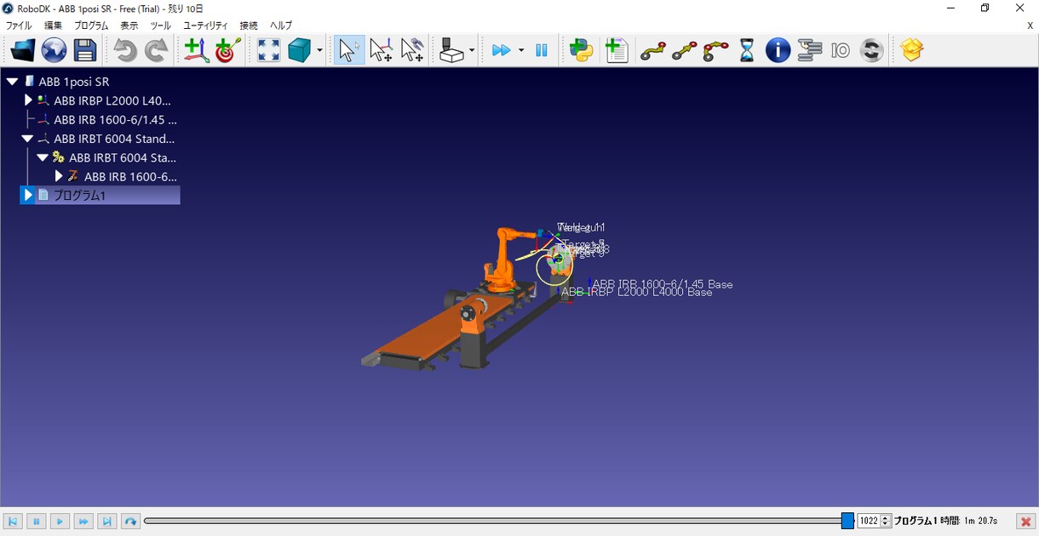1039x536 pixels.
Task: Open the プログラム menu
Action: click(92, 26)
